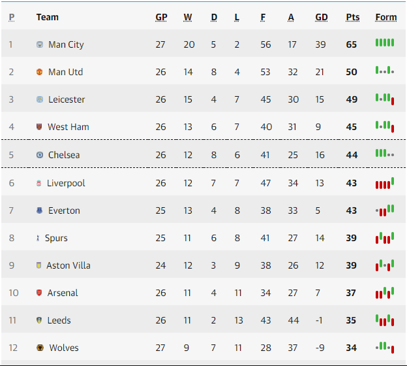Open the Spurs team link
Image resolution: width=407 pixels, height=366 pixels.
click(x=56, y=238)
